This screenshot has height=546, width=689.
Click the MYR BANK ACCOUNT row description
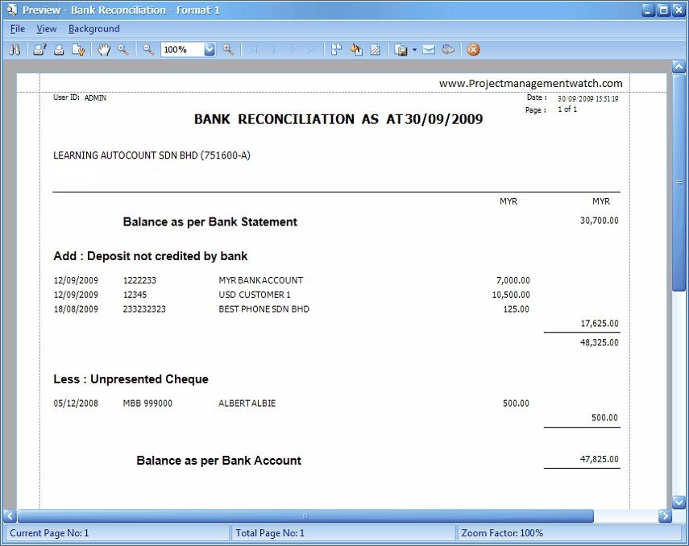click(261, 280)
